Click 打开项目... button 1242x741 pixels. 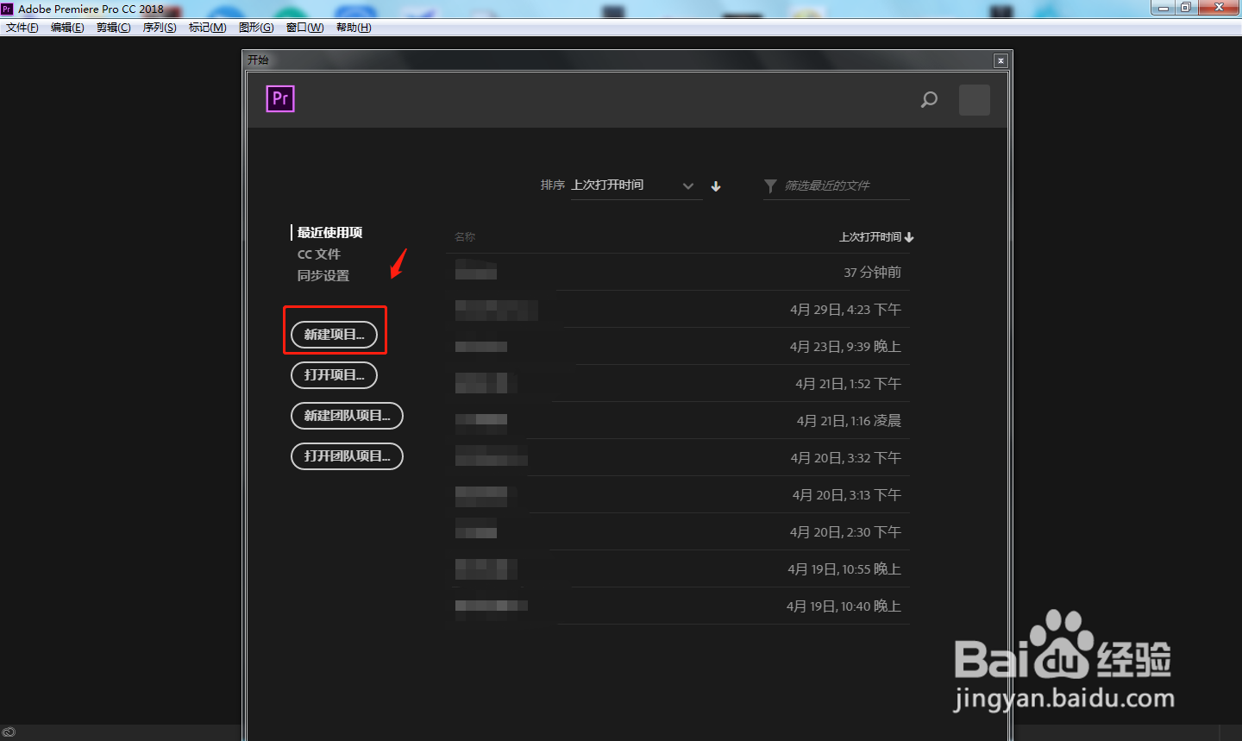pyautogui.click(x=335, y=375)
